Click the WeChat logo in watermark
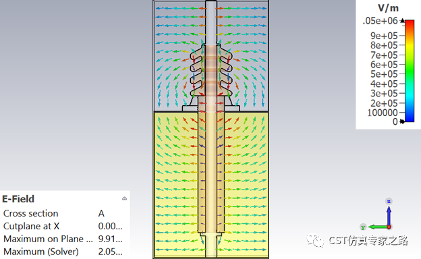This screenshot has width=421, height=259. click(316, 240)
